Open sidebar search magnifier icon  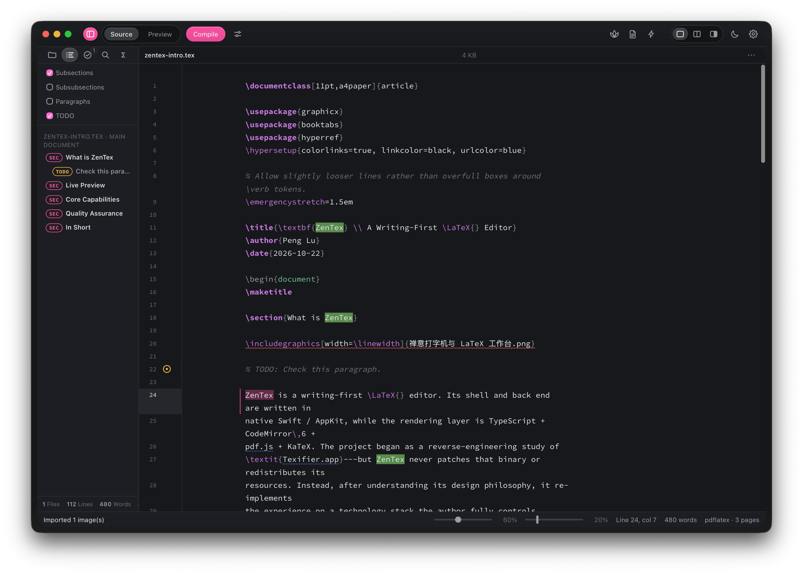105,55
